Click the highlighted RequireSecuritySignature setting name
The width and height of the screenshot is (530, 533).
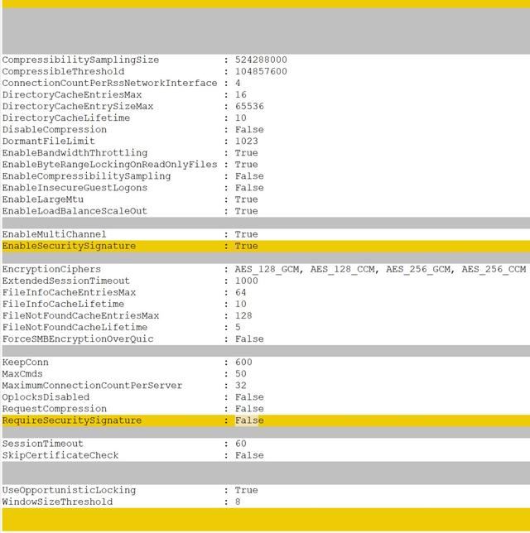tap(72, 421)
